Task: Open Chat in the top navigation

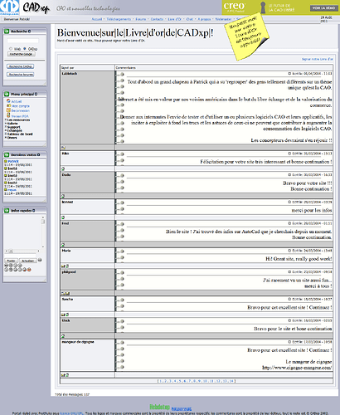Action: [x=190, y=19]
